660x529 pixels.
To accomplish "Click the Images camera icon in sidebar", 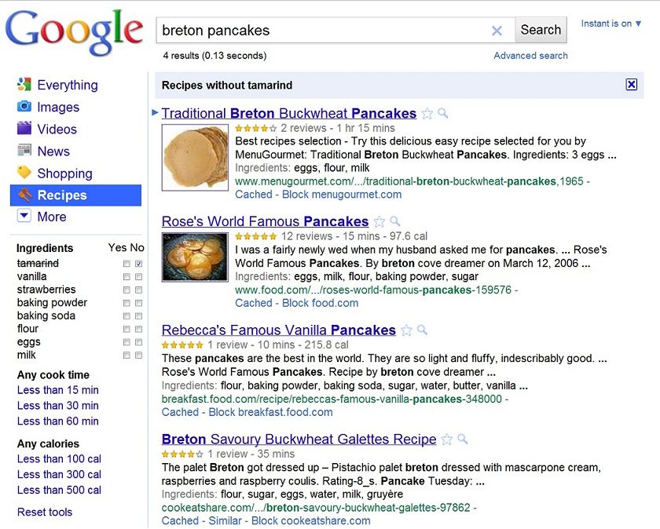I will [24, 107].
